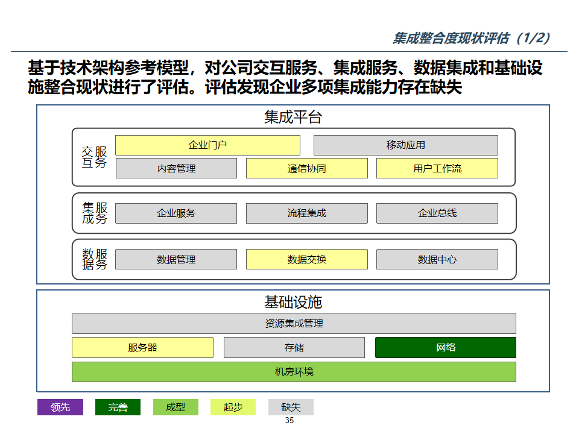Click the dark green 网络 box
This screenshot has height=434, width=579.
(446, 347)
